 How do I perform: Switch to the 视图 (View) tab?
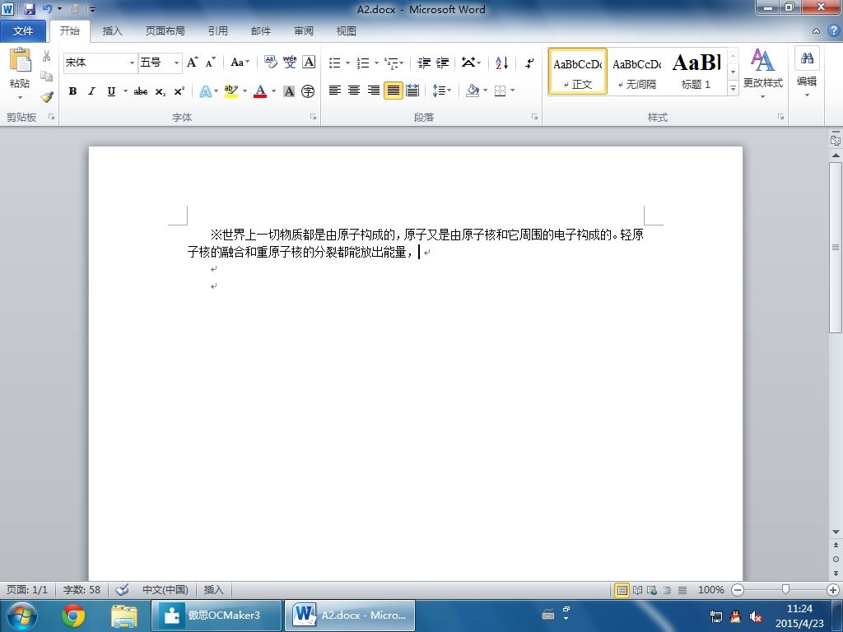click(347, 31)
